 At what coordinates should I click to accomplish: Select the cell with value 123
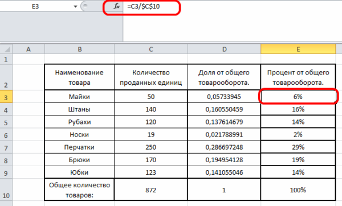151,172
